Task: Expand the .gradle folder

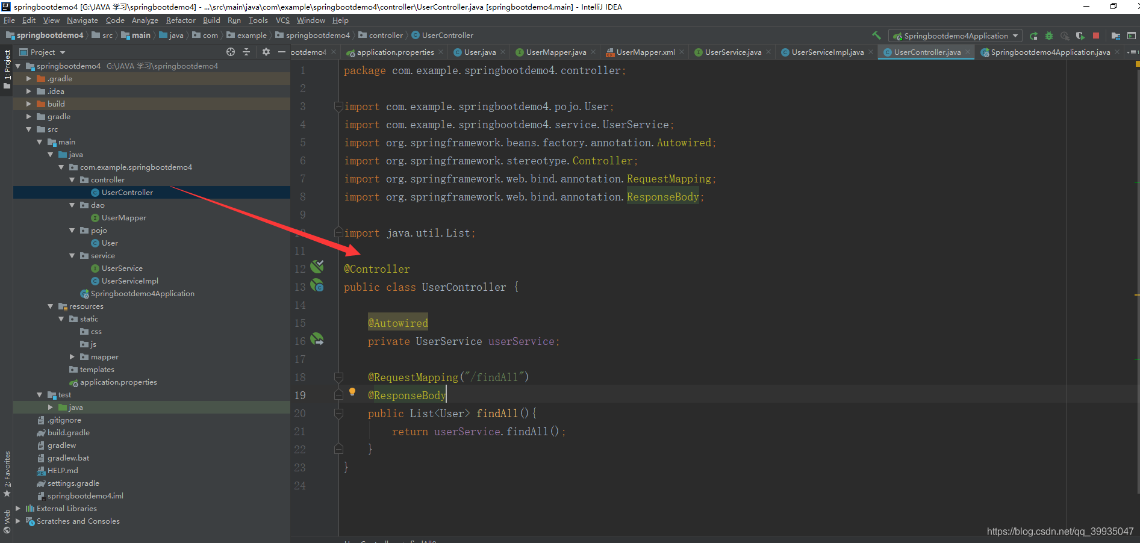Action: (28, 79)
